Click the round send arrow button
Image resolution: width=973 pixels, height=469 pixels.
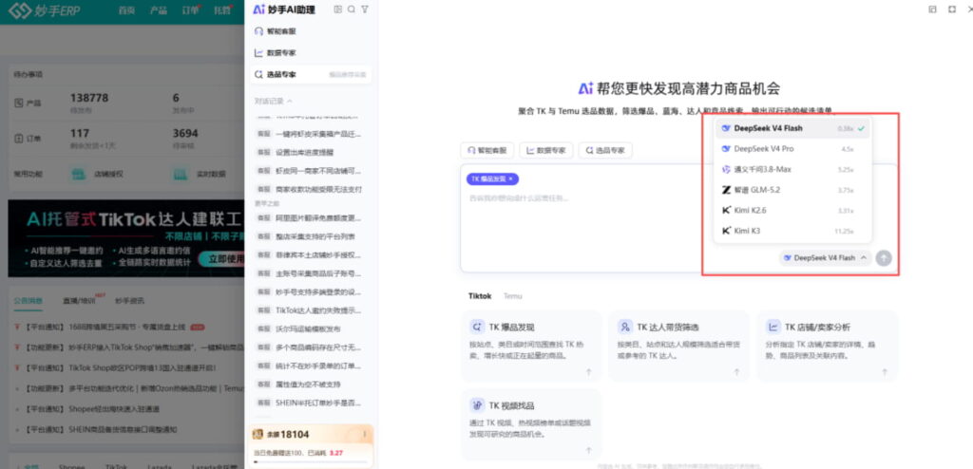point(884,258)
